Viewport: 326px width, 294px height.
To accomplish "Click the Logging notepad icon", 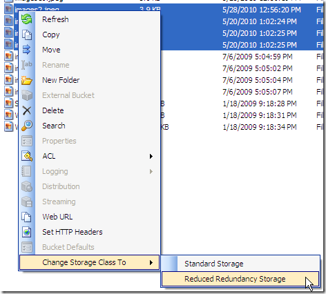I will point(27,171).
